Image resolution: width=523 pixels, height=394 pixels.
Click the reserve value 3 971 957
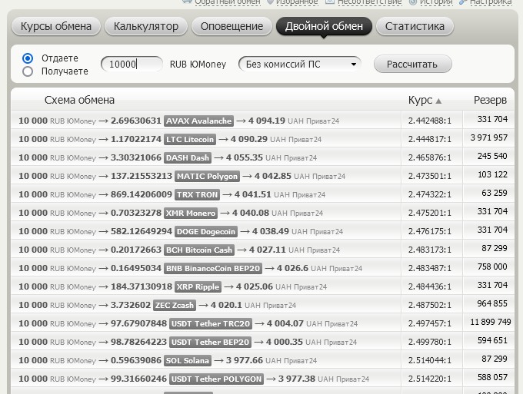click(x=489, y=137)
